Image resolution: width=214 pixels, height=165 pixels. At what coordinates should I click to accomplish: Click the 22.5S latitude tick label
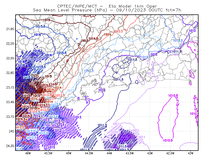10,58
